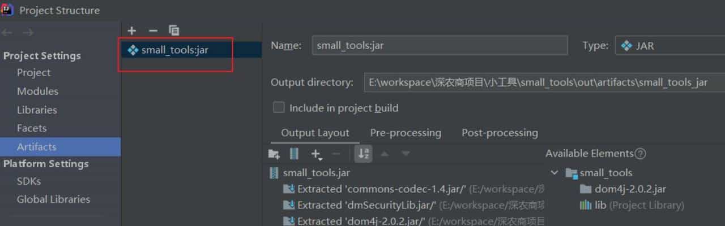Click the create archive icon in layout toolbar

point(294,154)
